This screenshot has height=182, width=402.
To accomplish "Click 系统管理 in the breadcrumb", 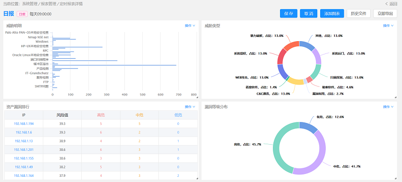I will [29, 4].
